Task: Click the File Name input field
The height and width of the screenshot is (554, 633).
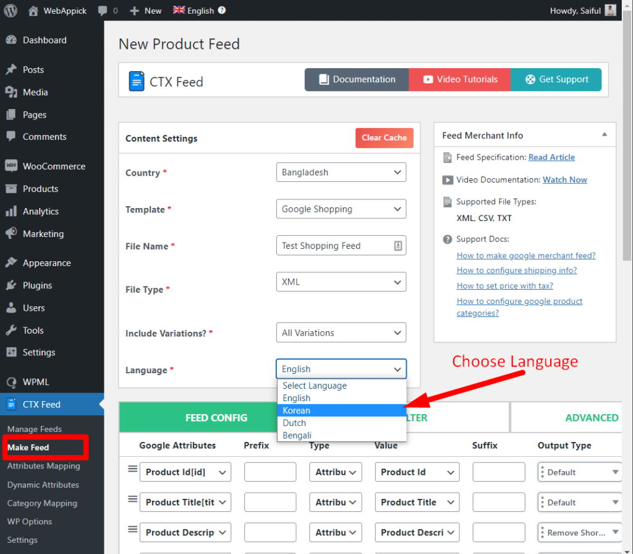Action: point(341,246)
